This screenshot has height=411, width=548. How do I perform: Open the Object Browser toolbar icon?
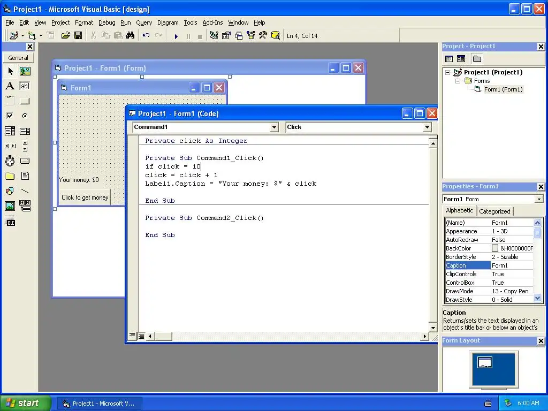[251, 35]
